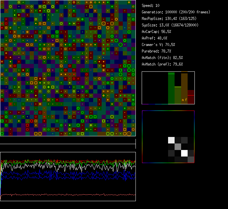Select the AvCarCap statistic
The width and height of the screenshot is (228, 209).
pos(156,32)
